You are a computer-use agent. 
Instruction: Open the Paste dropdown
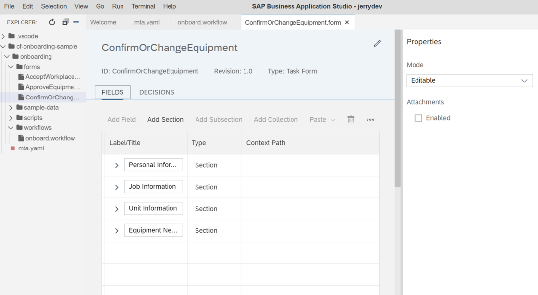[322, 120]
